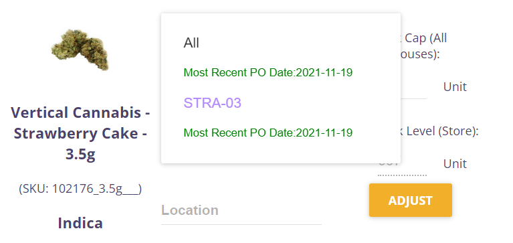Image resolution: width=513 pixels, height=243 pixels.
Task: Focus the Cap (All warehouses) input field
Action: click(413, 88)
